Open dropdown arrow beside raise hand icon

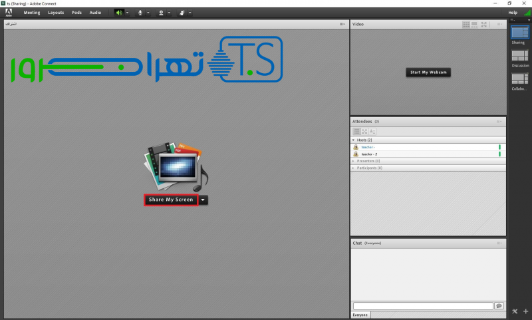click(x=190, y=13)
